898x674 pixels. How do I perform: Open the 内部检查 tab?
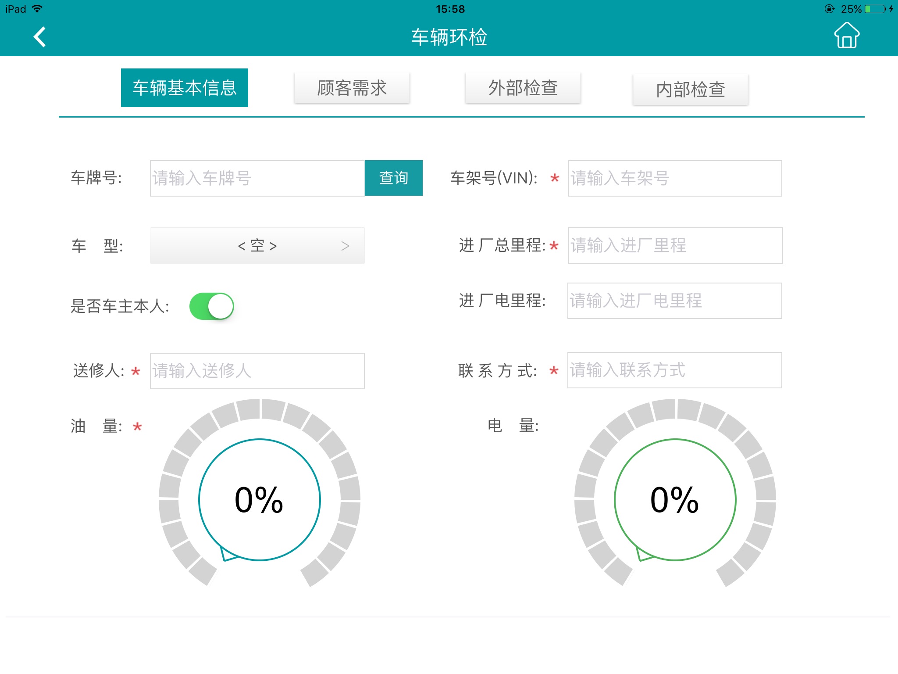(691, 90)
